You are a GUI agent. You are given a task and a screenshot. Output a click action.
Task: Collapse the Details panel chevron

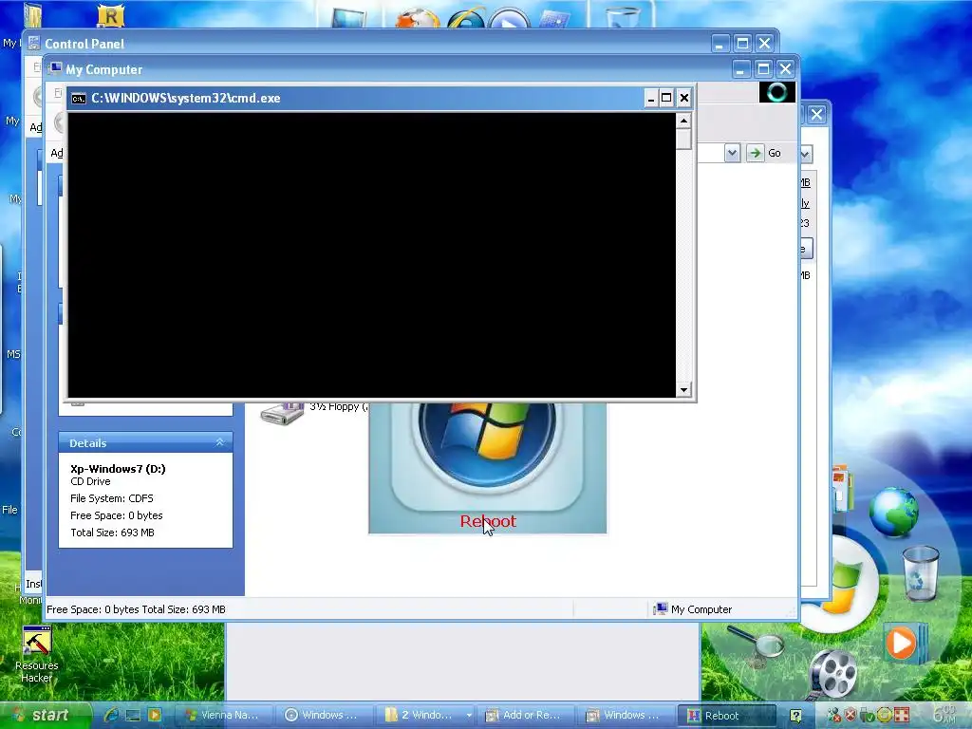[x=219, y=442]
